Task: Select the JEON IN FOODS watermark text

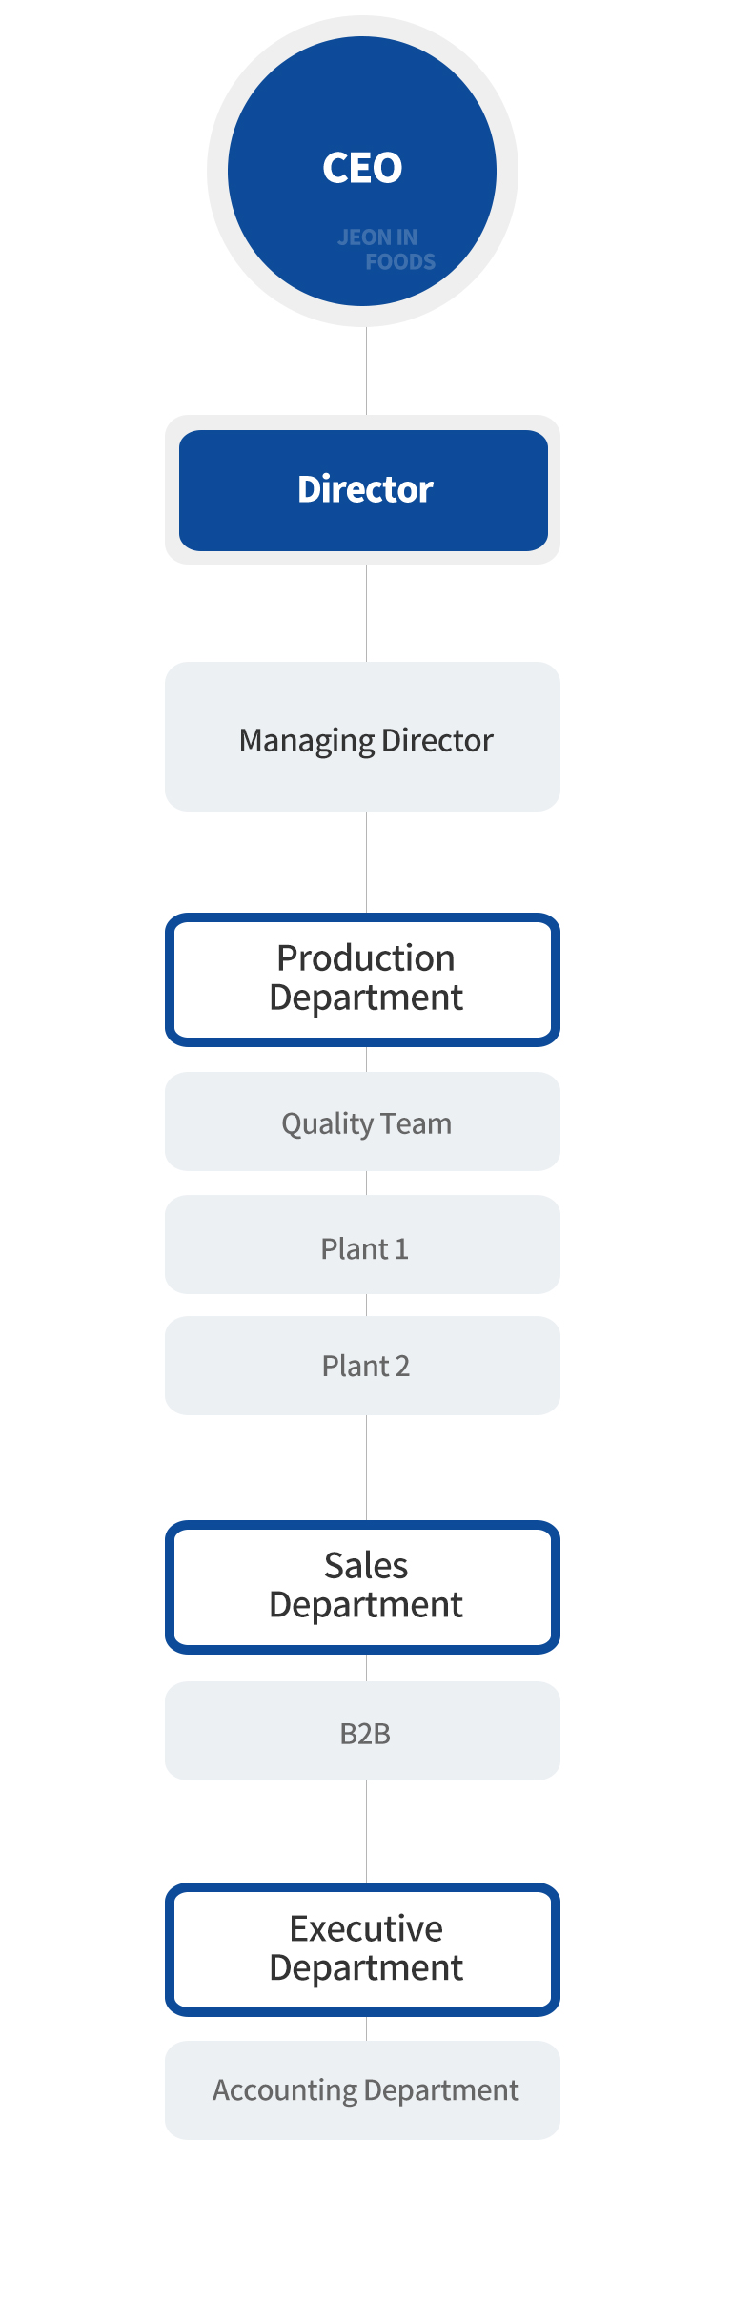Action: tap(386, 250)
